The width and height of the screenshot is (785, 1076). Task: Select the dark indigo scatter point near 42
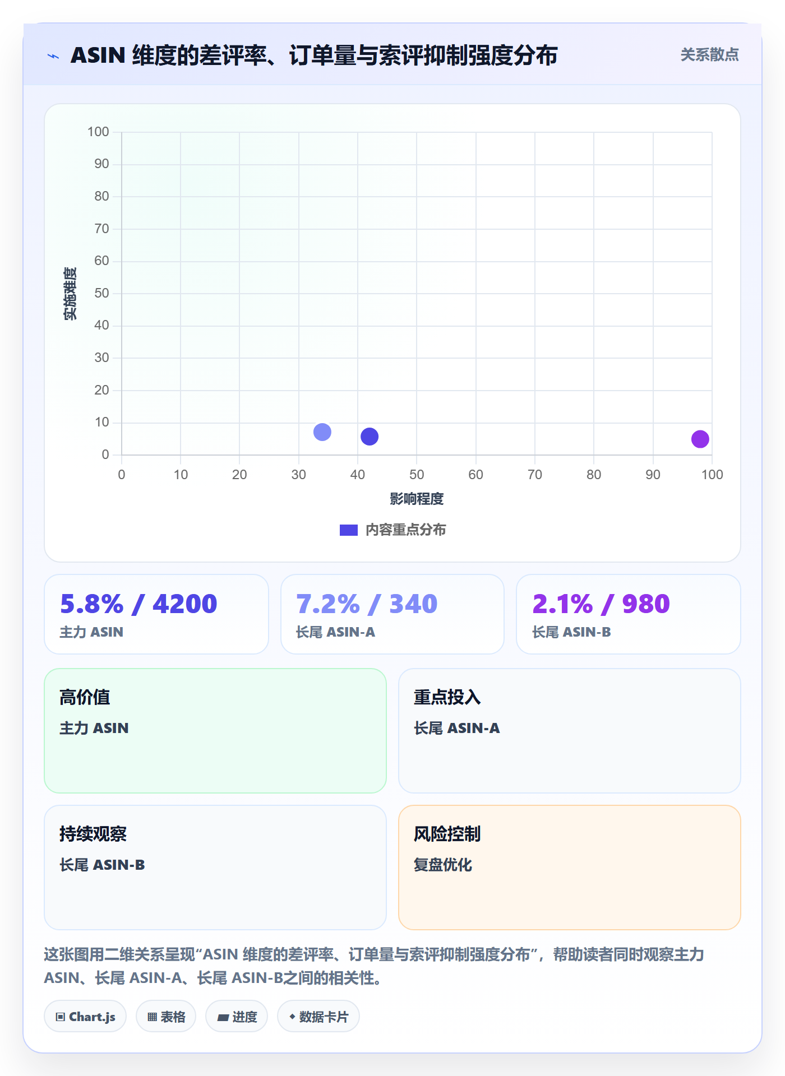click(x=370, y=437)
